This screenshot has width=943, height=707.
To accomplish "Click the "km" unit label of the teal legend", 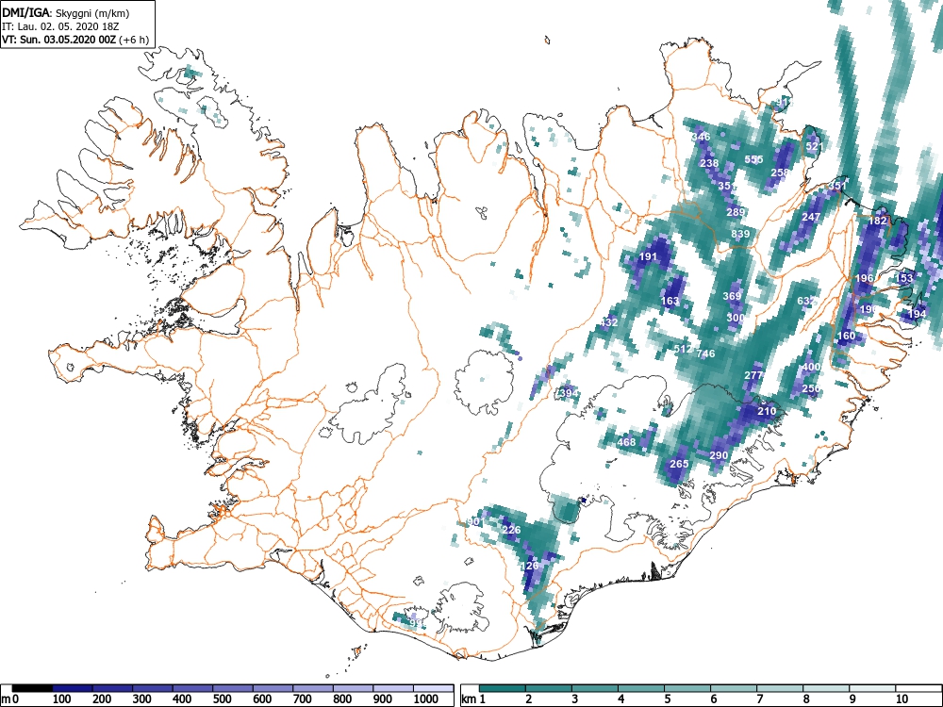I will (x=469, y=699).
